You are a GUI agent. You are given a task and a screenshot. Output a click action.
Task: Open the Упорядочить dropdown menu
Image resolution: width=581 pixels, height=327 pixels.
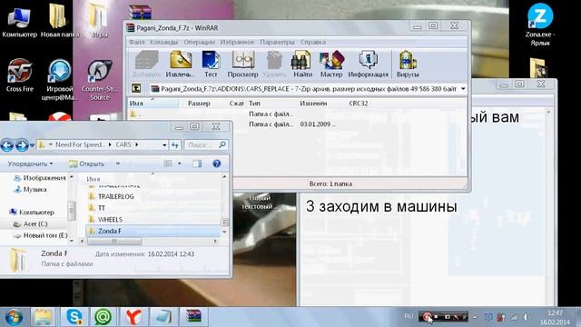pyautogui.click(x=30, y=163)
